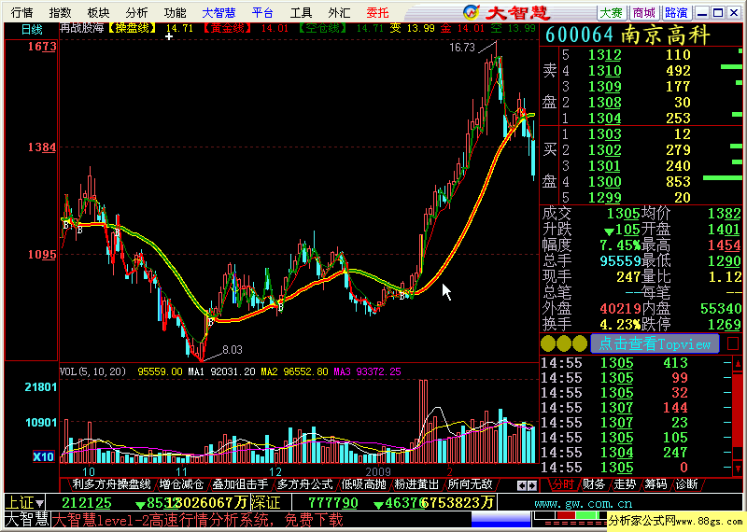Click the 深证 index label
The image size is (747, 532).
[265, 502]
